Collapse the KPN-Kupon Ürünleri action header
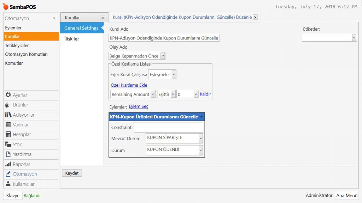 (202, 117)
